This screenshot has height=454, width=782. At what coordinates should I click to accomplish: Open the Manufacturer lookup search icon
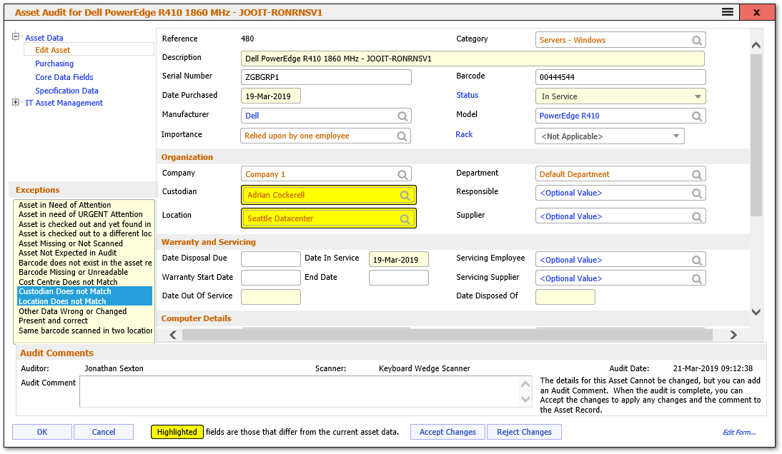[x=402, y=115]
